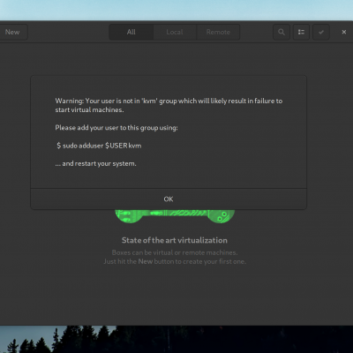Click the kvm group warning message paragraph

tap(169, 105)
